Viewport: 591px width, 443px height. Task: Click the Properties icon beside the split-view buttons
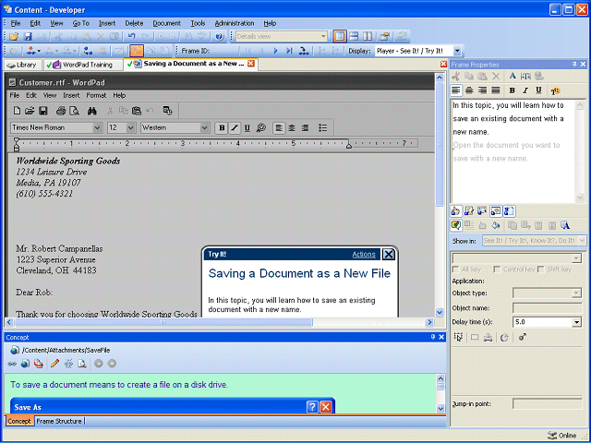(x=385, y=37)
